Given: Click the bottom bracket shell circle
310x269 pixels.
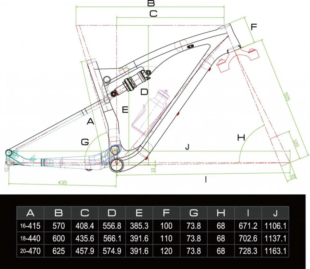Looking at the screenshot, I should point(117,165).
